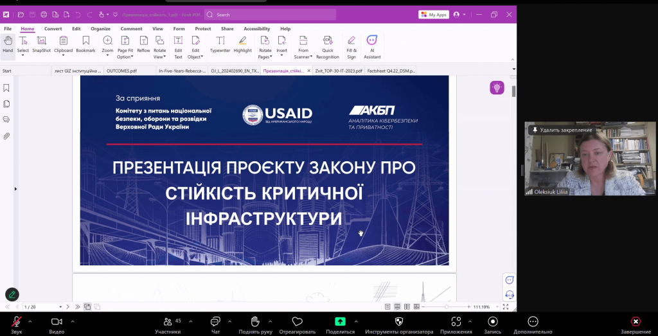
Task: Raise hand using Поднять руку
Action: [254, 323]
